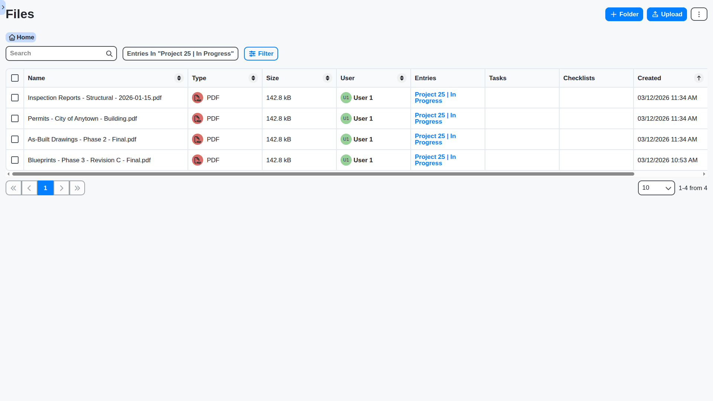Click the Upload button
Screen dimensions: 713x401
point(667,14)
